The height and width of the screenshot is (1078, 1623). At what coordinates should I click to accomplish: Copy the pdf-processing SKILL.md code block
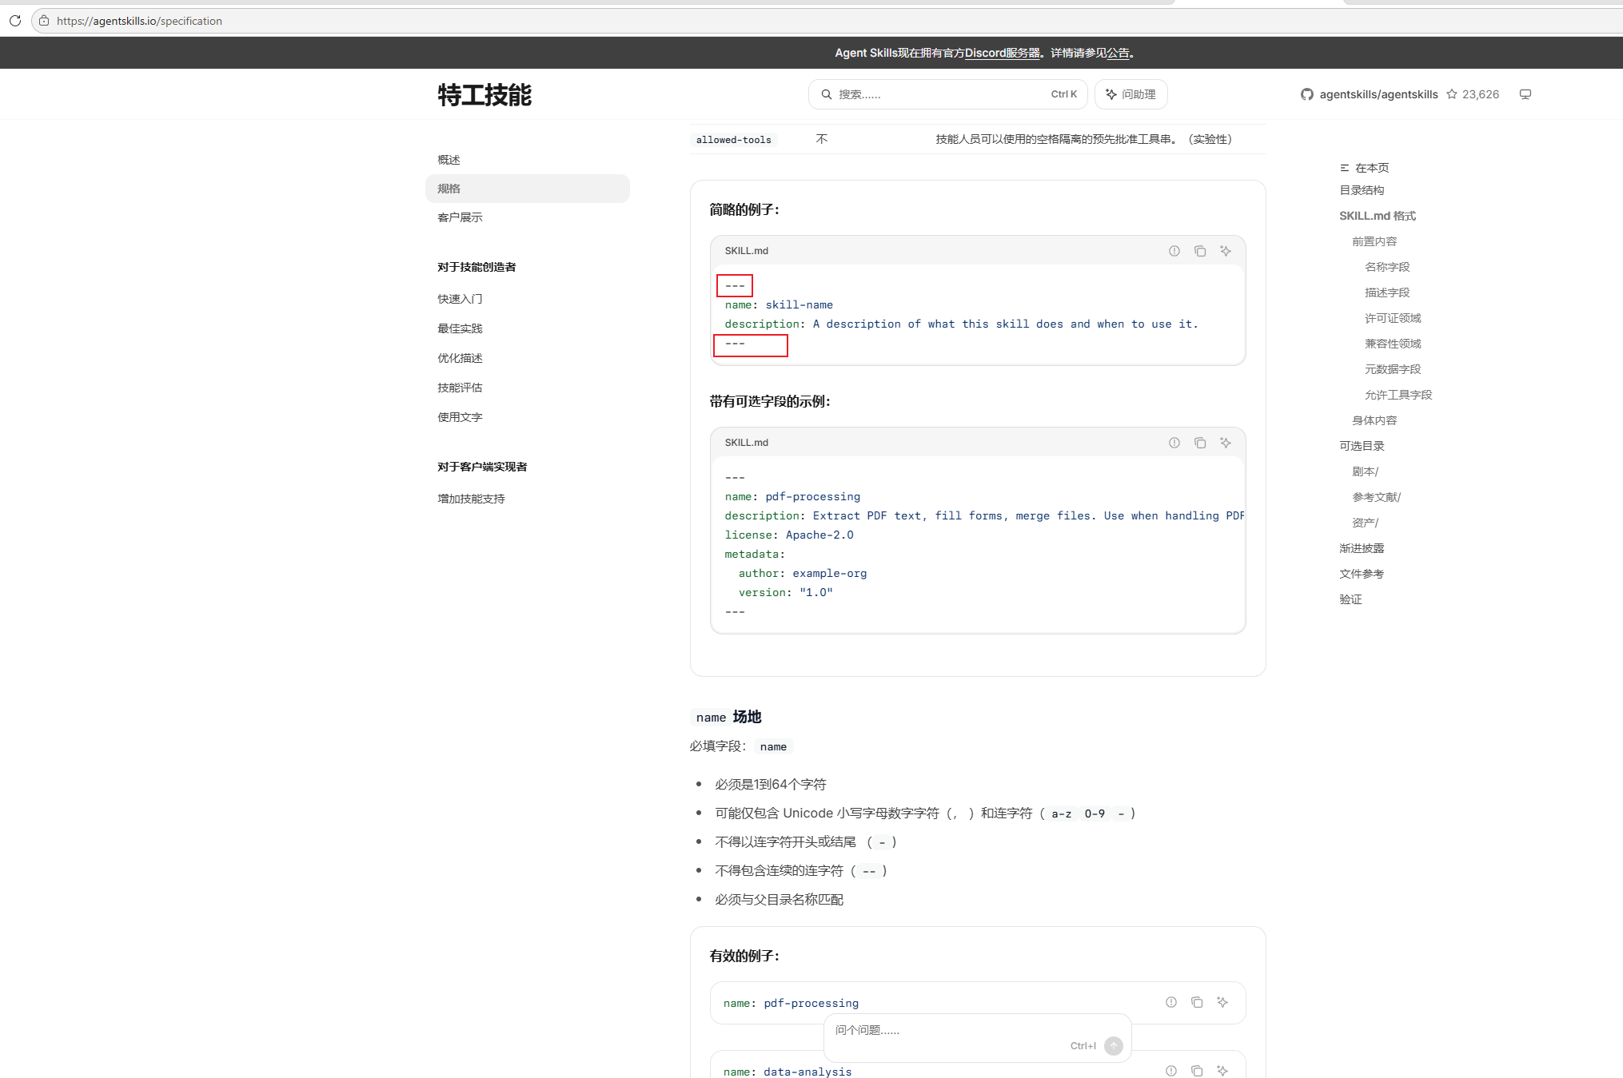click(x=1200, y=443)
